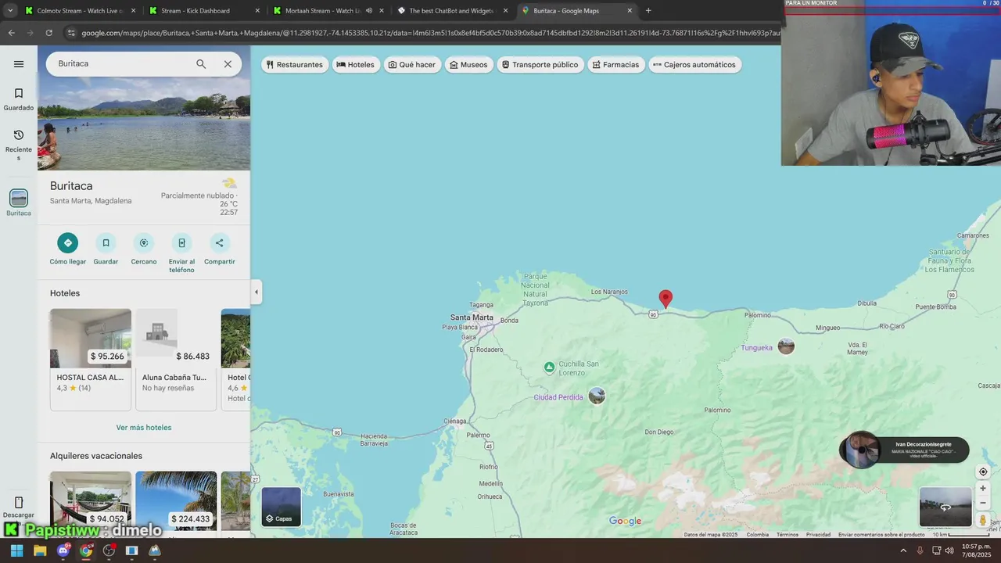Select the Farmacias filter chip
The image size is (1001, 563).
point(616,65)
